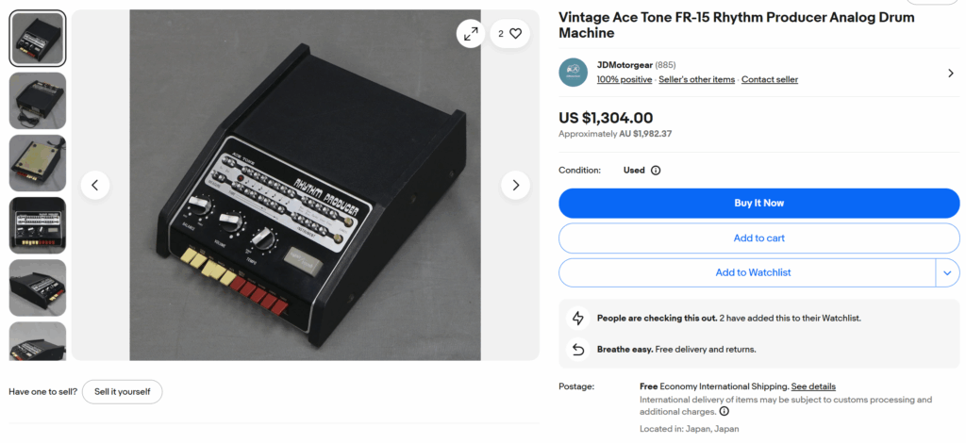Screen dimensions: 966x443
Task: Open the customs charges info icon
Action: [724, 412]
